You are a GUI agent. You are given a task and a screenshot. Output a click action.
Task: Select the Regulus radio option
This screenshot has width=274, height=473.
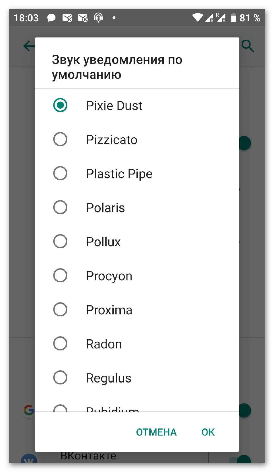(x=60, y=378)
